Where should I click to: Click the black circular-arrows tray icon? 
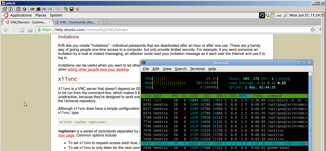click(x=262, y=15)
